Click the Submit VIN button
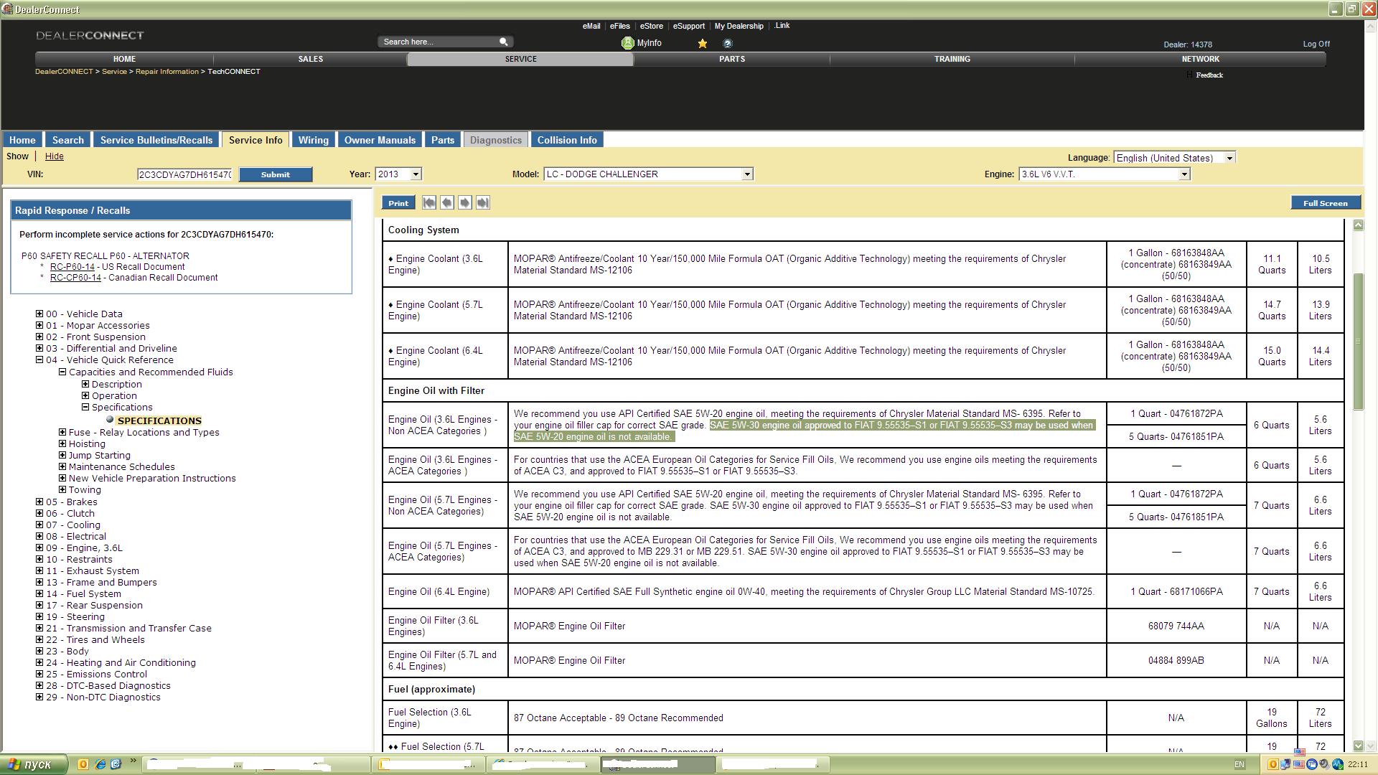Screen dimensions: 1378x775 tap(276, 174)
